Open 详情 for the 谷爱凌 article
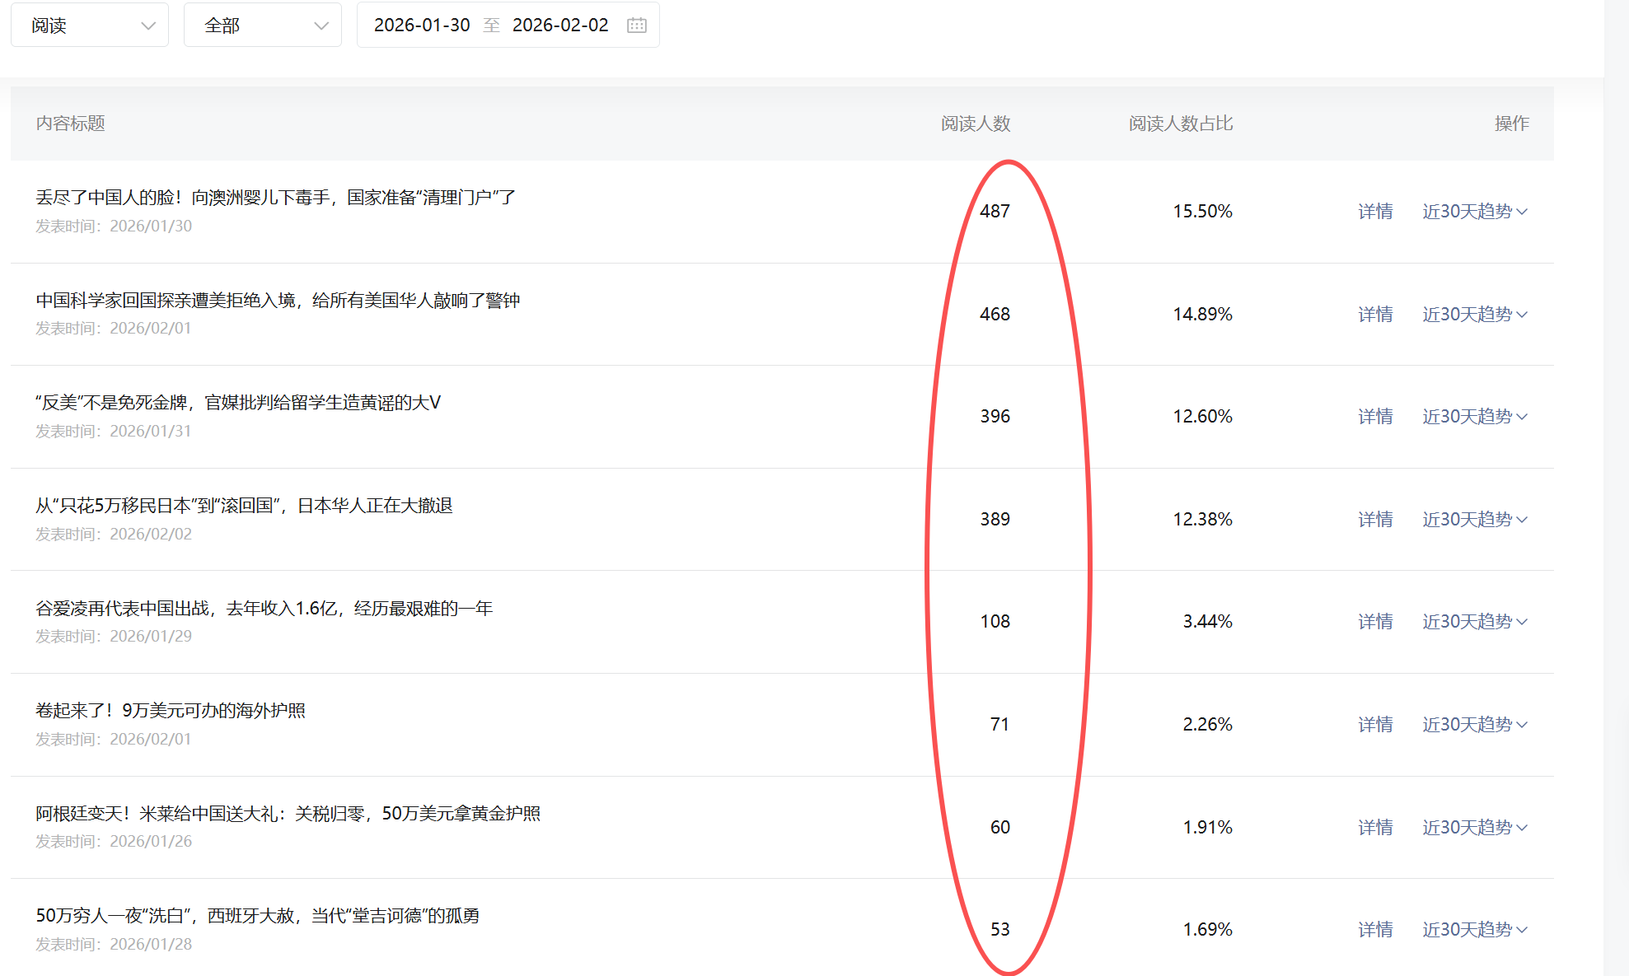The height and width of the screenshot is (976, 1629). [x=1375, y=622]
